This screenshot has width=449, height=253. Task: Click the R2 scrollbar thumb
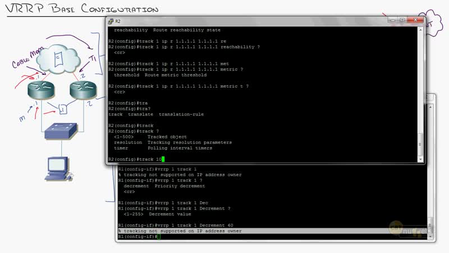(x=420, y=144)
